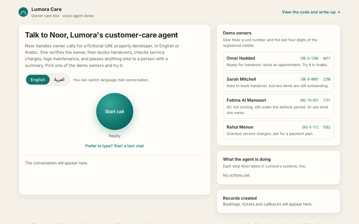Click 'Bookings, tickets and callbacks will appear here.'
Image resolution: width=359 pixels, height=224 pixels.
tap(268, 204)
